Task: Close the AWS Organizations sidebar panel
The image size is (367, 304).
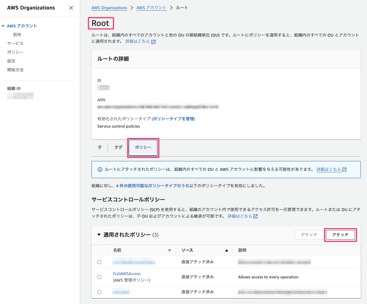Action: point(71,8)
